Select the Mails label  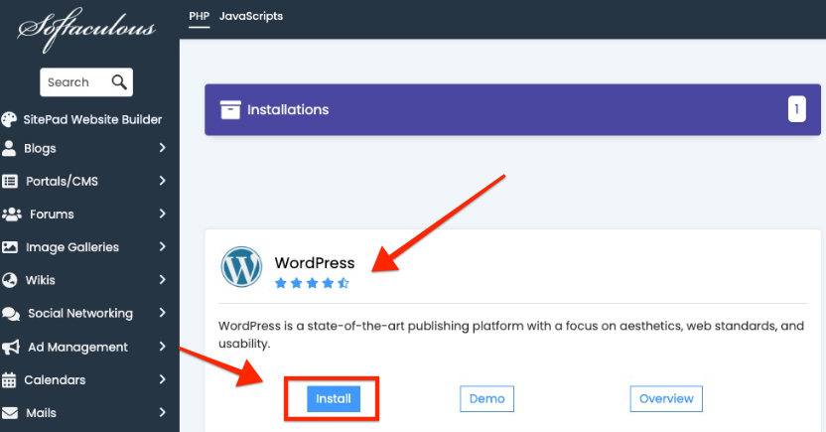(41, 413)
